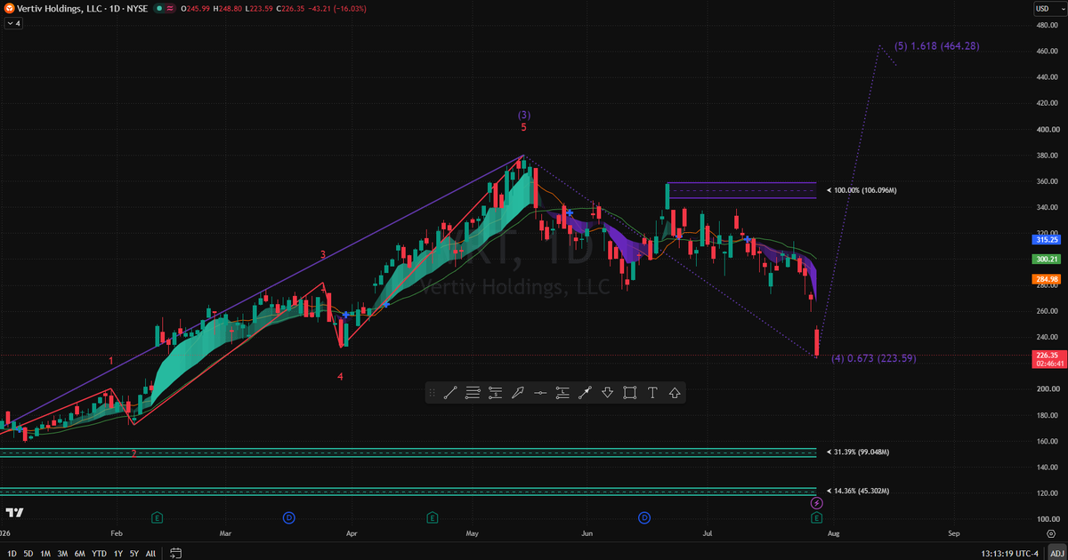Click the pink approximate-data indicator icon
1068x560 pixels.
(x=170, y=8)
